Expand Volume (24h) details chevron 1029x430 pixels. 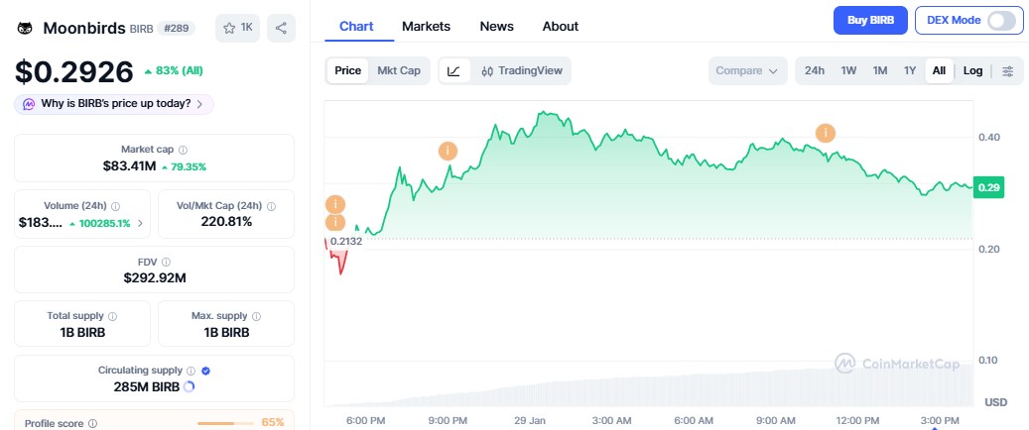tap(139, 223)
